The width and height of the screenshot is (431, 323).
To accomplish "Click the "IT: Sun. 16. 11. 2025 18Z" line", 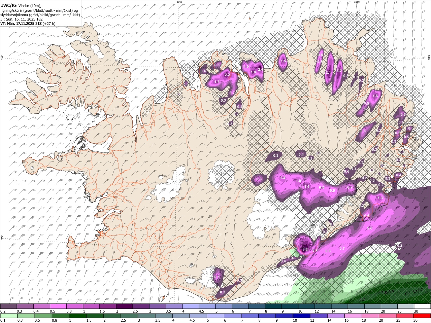I will tap(22, 19).
